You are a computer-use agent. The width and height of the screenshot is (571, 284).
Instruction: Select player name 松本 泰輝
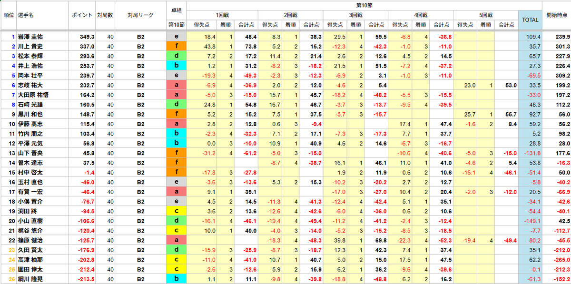pyautogui.click(x=30, y=56)
